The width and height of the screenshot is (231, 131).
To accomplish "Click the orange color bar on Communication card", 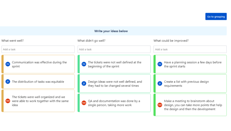I will [x=2, y=64].
